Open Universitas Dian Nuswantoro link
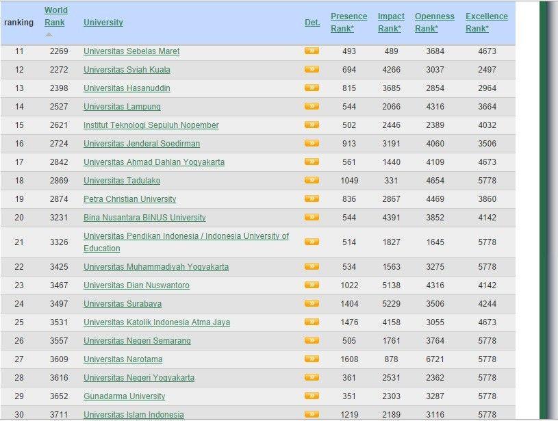Viewport: 558px width, 421px height. click(136, 285)
